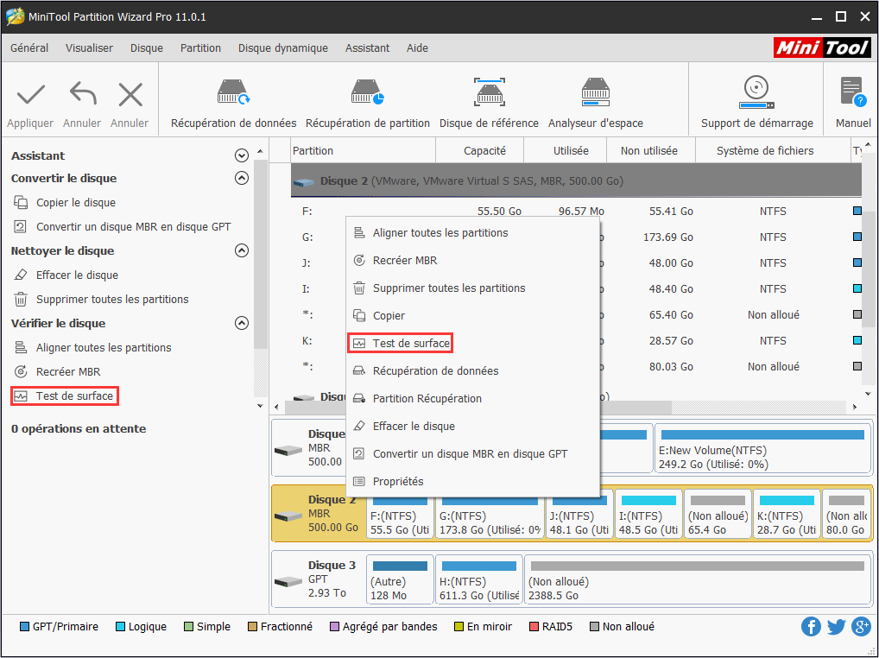Click Convertir un disque MBR en GPT sidebar icon
The width and height of the screenshot is (879, 658).
[x=21, y=226]
